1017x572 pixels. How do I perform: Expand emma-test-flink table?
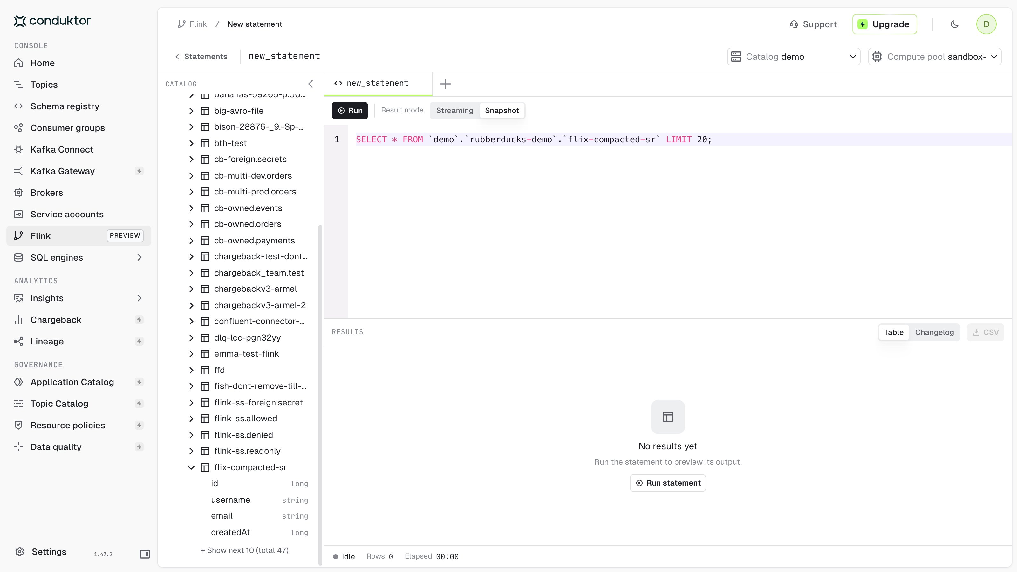click(x=191, y=354)
